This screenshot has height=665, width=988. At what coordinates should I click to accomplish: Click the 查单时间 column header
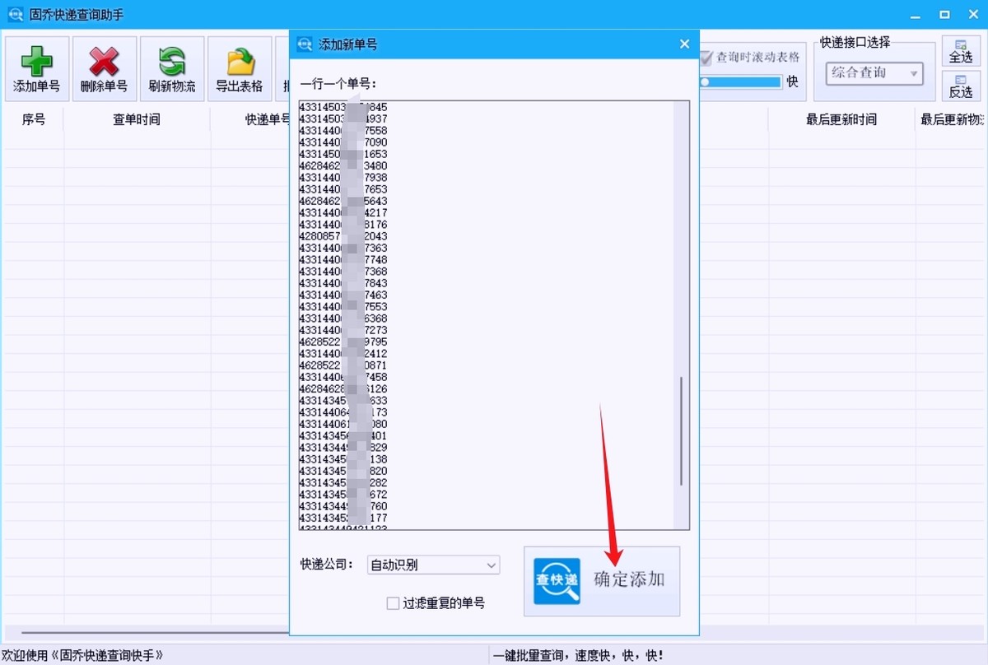pos(137,120)
